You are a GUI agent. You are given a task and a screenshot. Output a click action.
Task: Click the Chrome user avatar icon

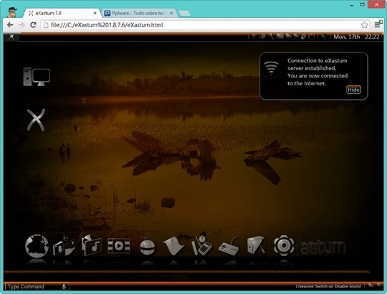(12, 12)
